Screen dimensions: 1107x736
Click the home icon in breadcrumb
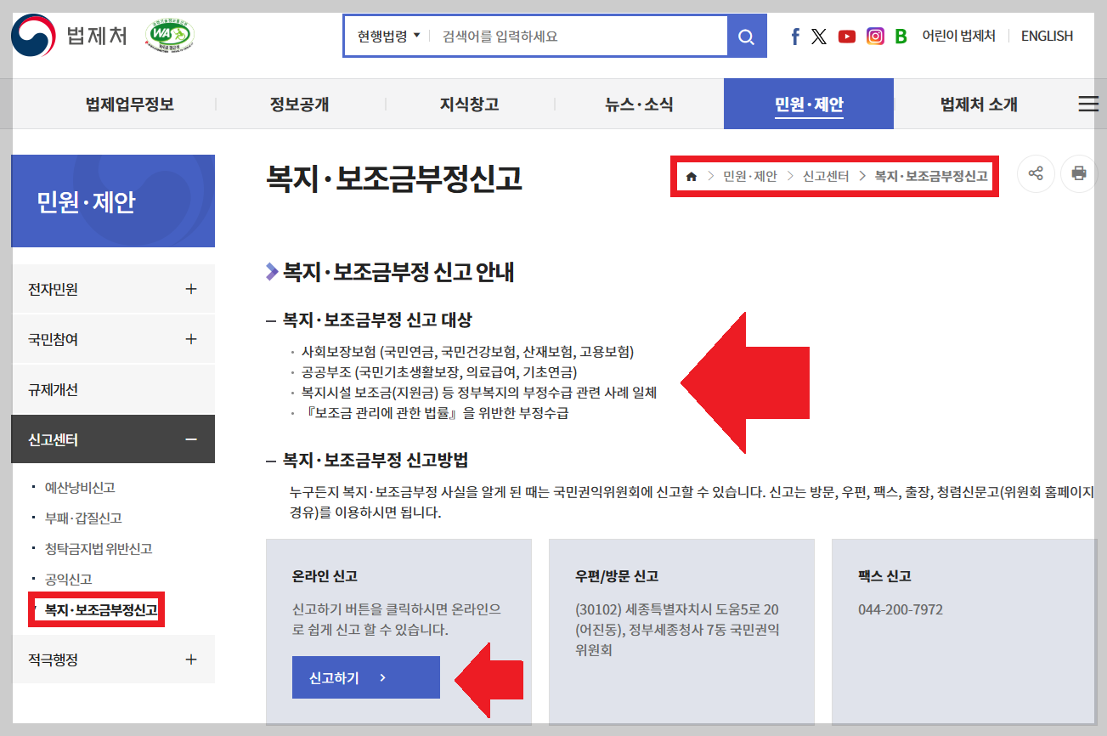pos(692,177)
